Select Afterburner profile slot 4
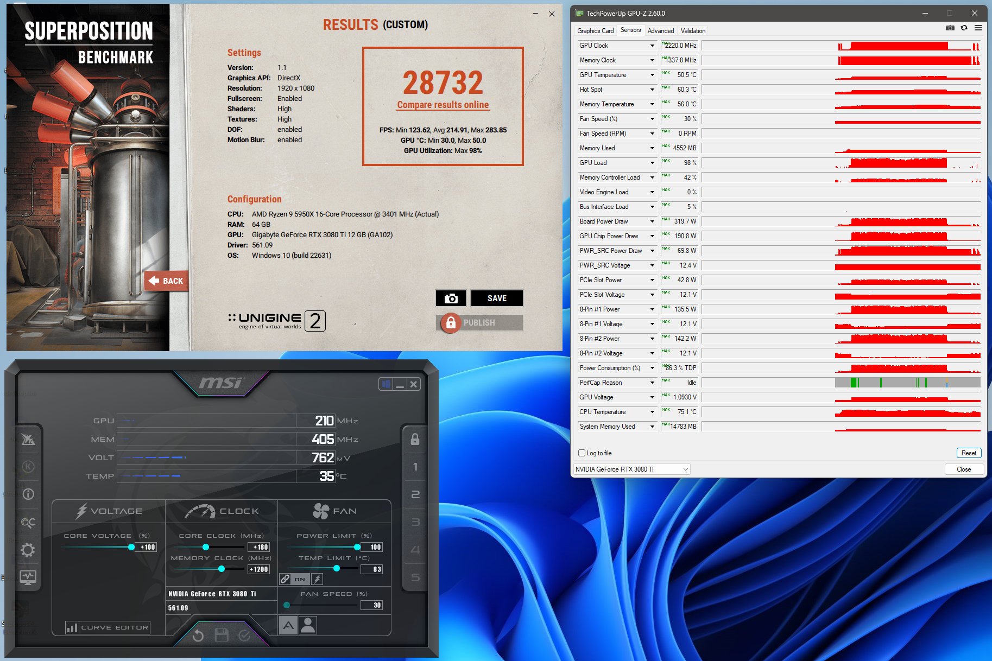The image size is (992, 661). [x=415, y=550]
